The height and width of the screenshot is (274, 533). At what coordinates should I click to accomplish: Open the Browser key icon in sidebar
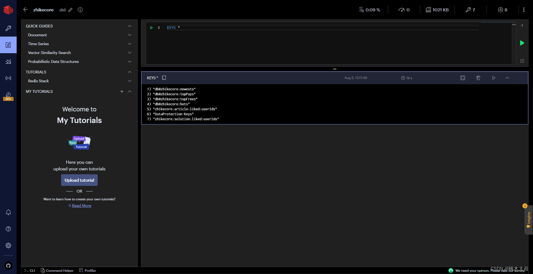pos(8,28)
